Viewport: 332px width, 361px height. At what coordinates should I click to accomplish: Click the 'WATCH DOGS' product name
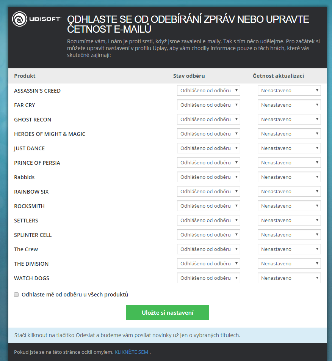pos(31,278)
